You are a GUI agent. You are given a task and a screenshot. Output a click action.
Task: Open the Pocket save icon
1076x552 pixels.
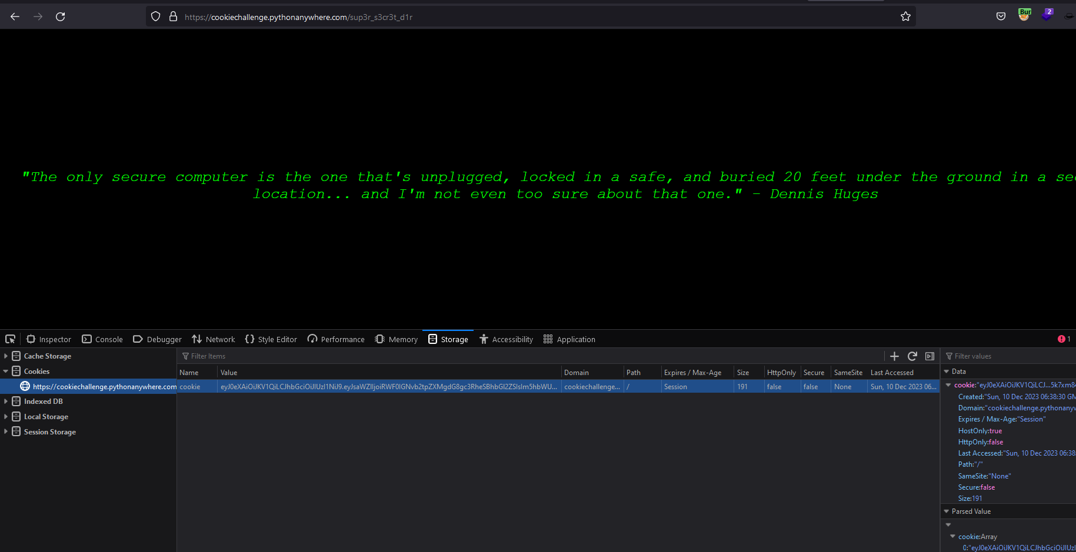(1001, 16)
